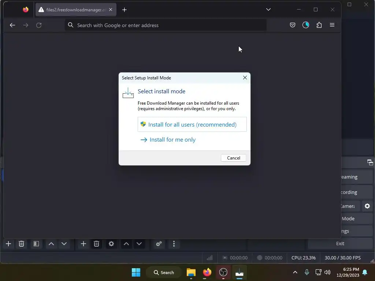375x281 pixels.
Task: Move source up in OBS
Action: (126, 244)
